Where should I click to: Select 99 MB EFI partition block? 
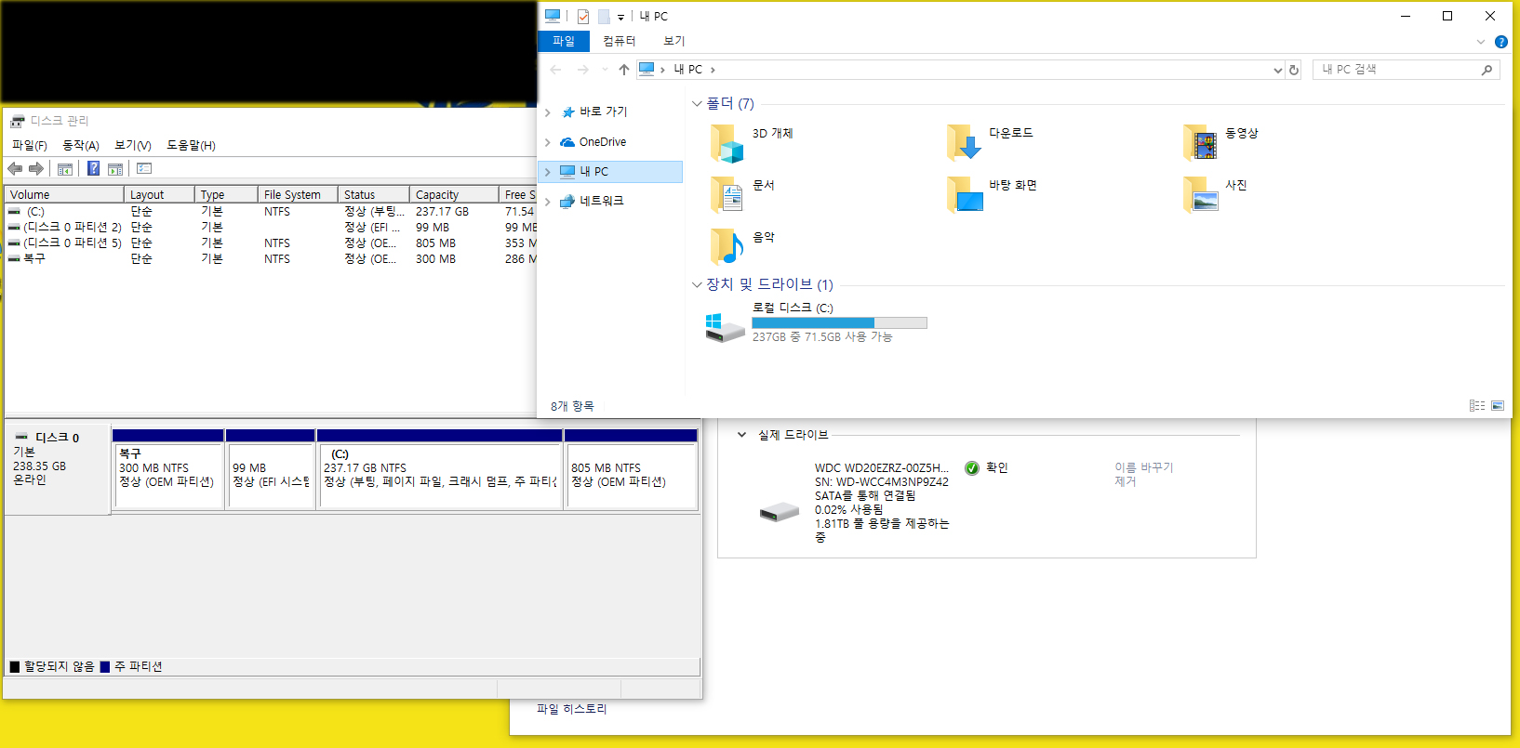271,468
